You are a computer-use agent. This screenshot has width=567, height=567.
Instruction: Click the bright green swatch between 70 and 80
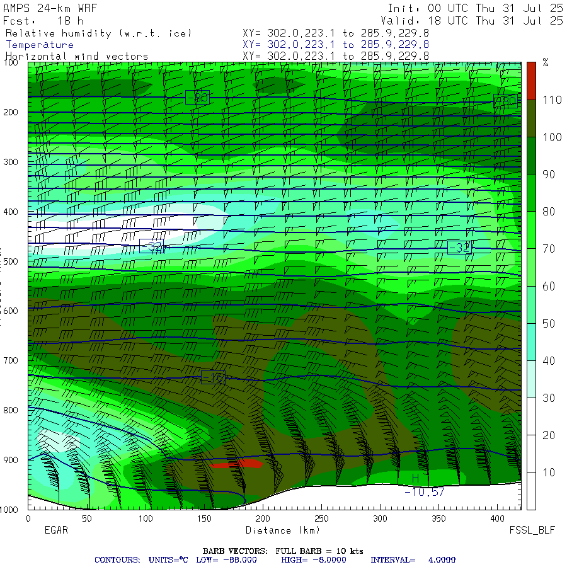(531, 230)
